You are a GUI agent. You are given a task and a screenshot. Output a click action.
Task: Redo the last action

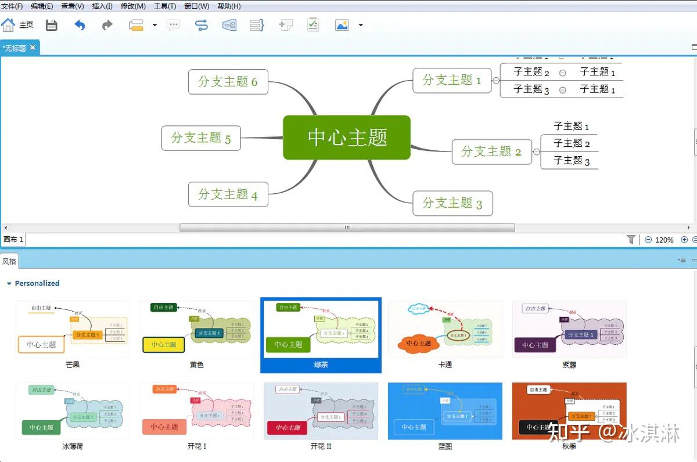pos(107,25)
